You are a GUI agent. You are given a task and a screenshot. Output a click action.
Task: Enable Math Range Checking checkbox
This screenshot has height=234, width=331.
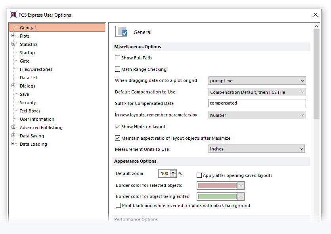click(x=118, y=69)
